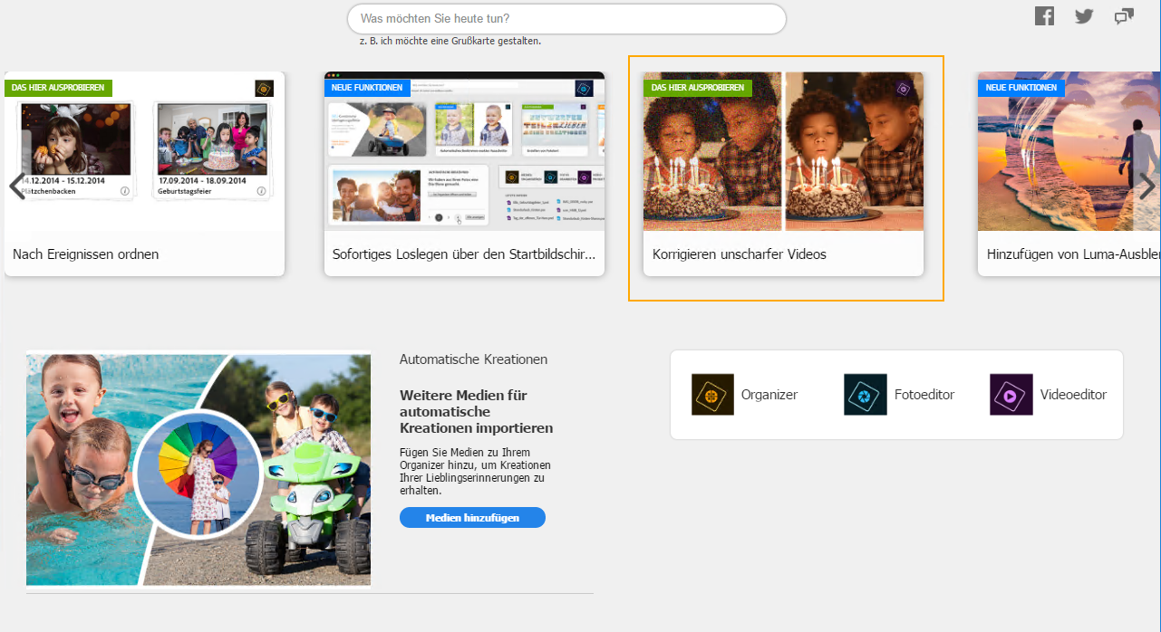Click the search field 'Was möchten Sie heute tun?'
This screenshot has width=1161, height=632.
[x=566, y=19]
